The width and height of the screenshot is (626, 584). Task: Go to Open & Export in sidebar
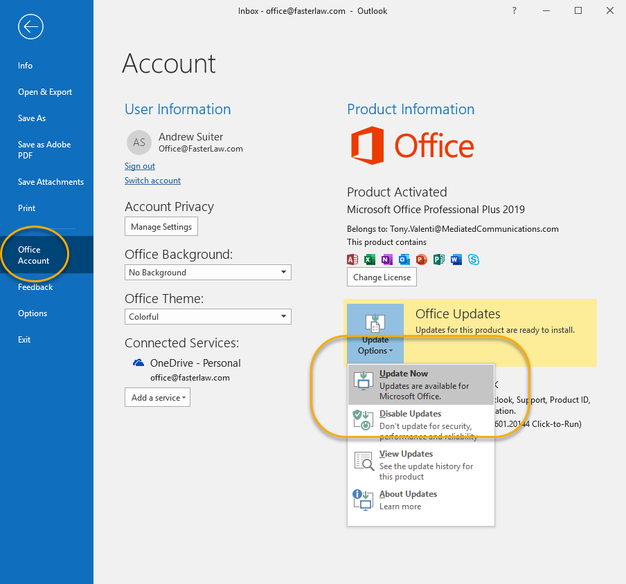click(46, 92)
